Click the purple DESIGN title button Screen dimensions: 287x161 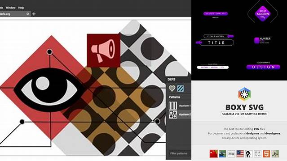pos(263,67)
